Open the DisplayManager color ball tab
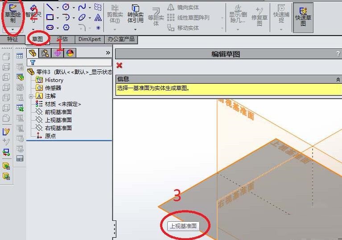The height and width of the screenshot is (240, 342). click(70, 53)
